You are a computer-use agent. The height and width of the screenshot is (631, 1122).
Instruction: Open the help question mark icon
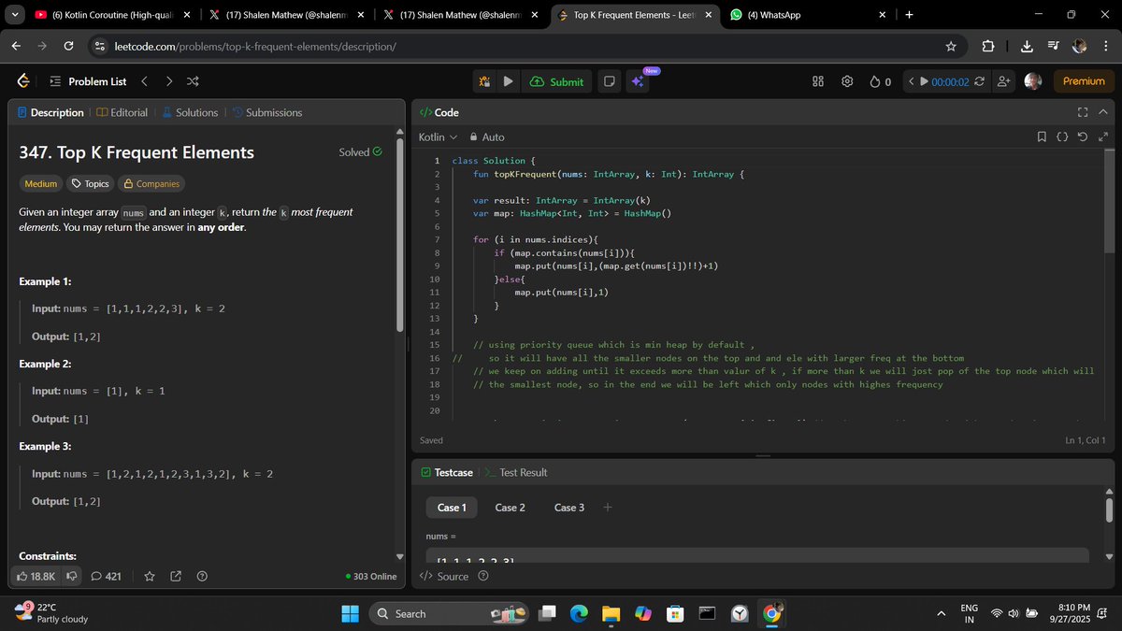pyautogui.click(x=202, y=576)
